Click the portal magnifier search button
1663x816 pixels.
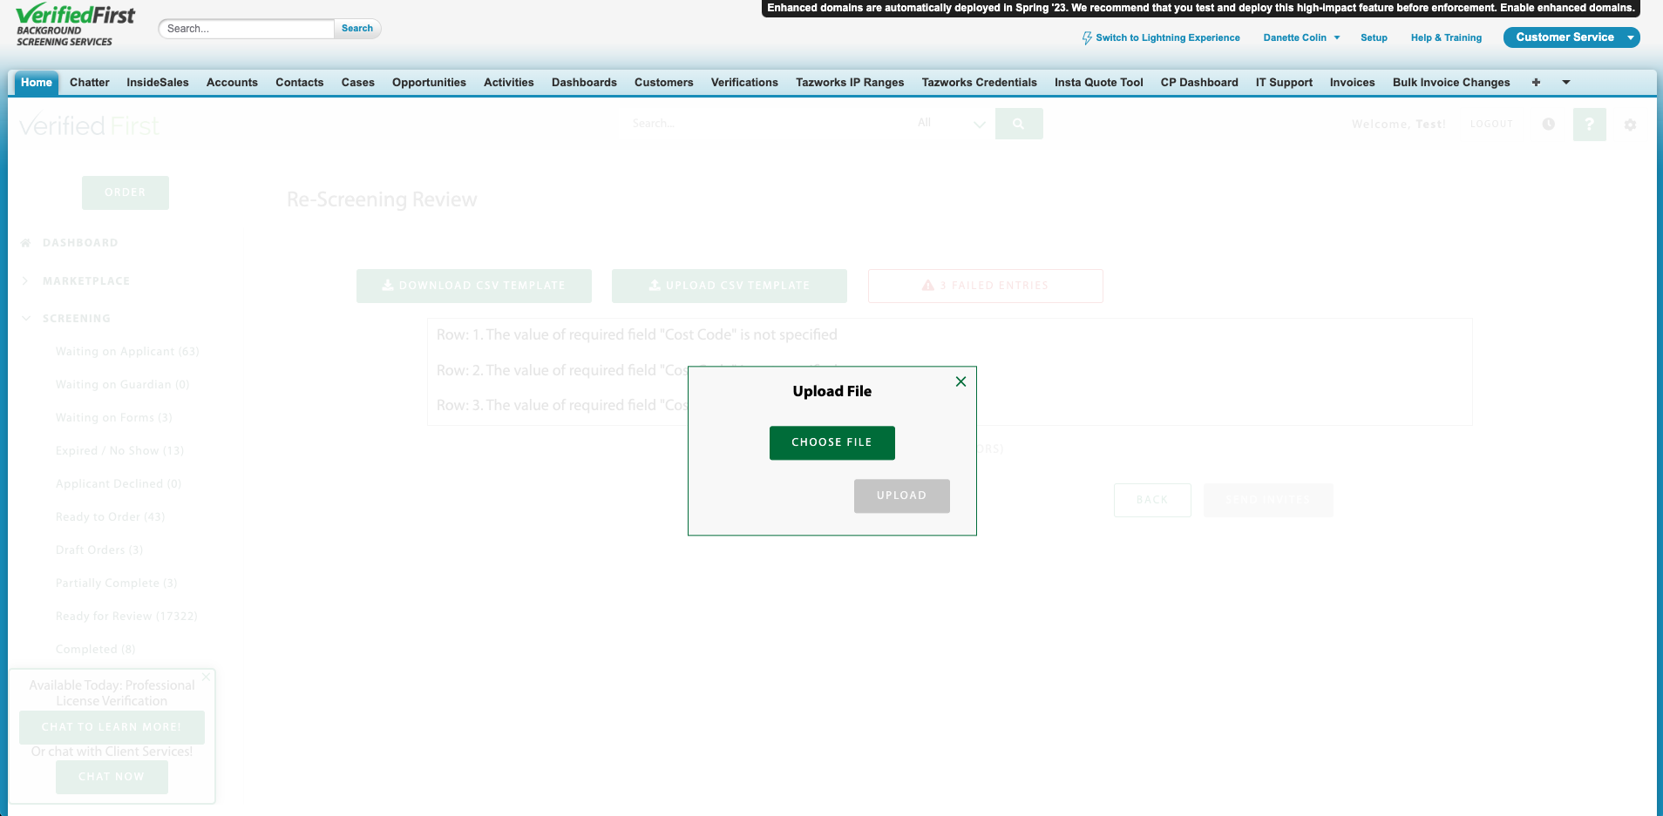1019,124
